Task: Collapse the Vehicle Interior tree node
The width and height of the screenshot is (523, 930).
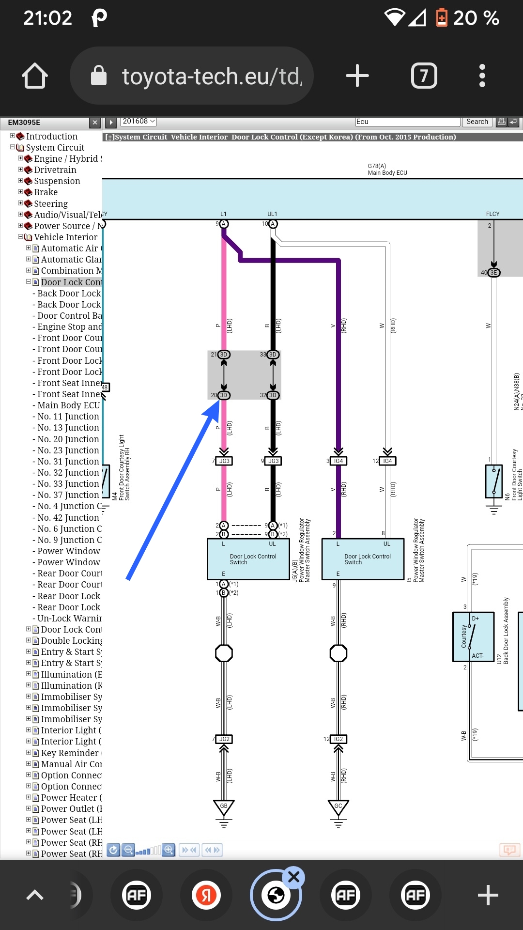Action: 20,237
